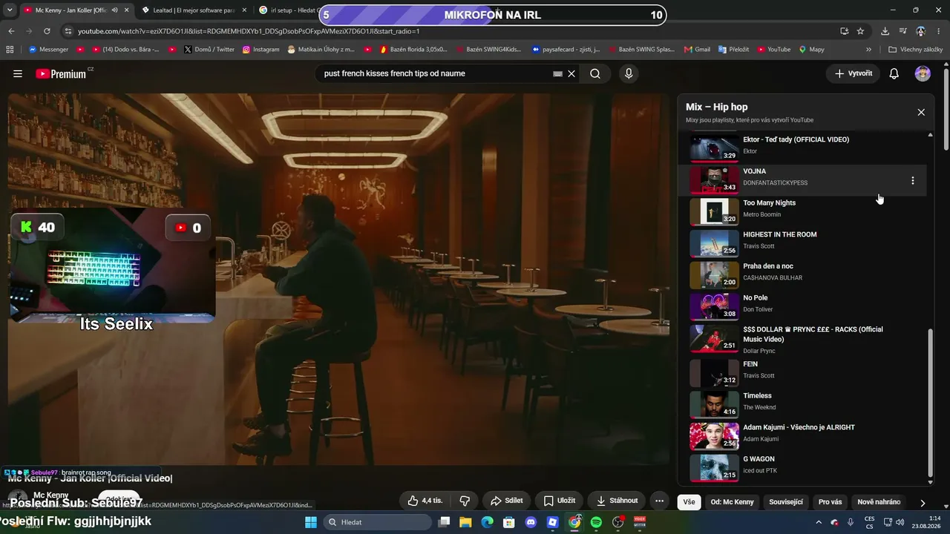Viewport: 950px width, 534px height.
Task: Select the Související filter chip
Action: (786, 502)
